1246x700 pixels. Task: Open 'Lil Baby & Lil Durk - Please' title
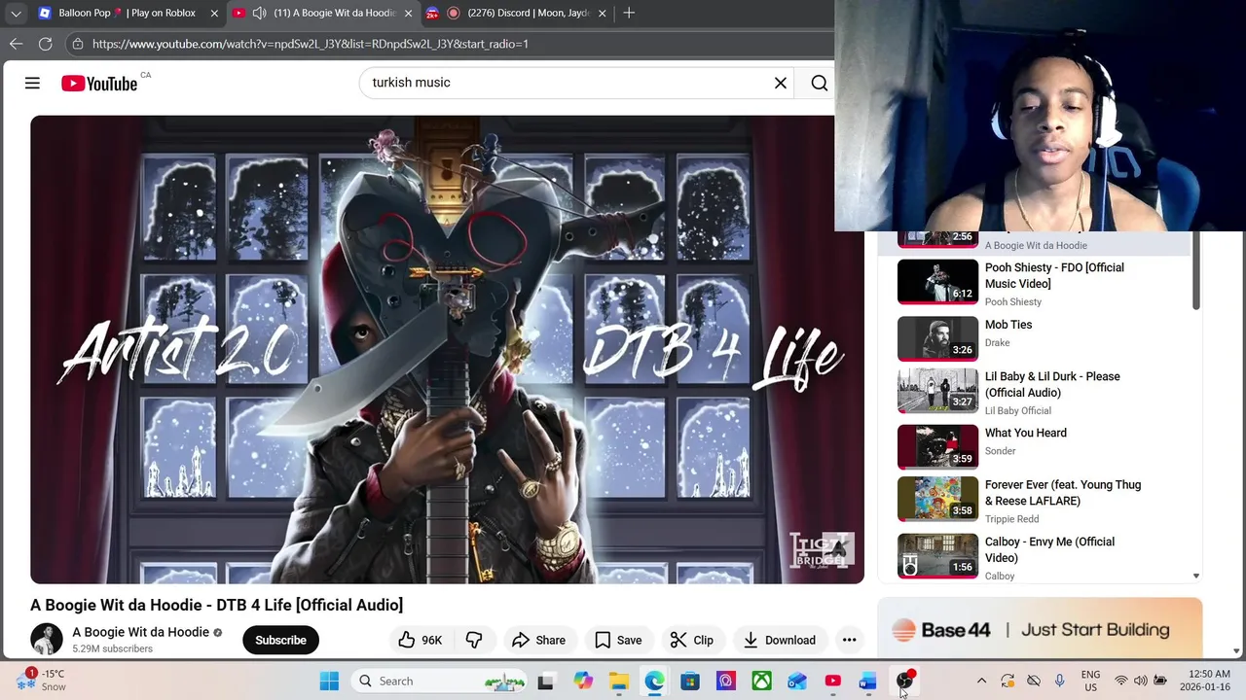[x=1052, y=384]
